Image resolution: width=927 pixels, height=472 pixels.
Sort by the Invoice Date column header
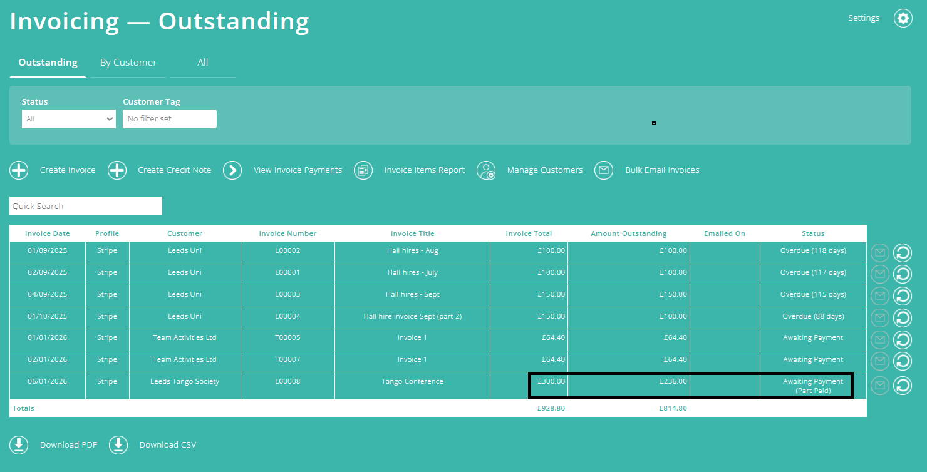[x=47, y=233]
